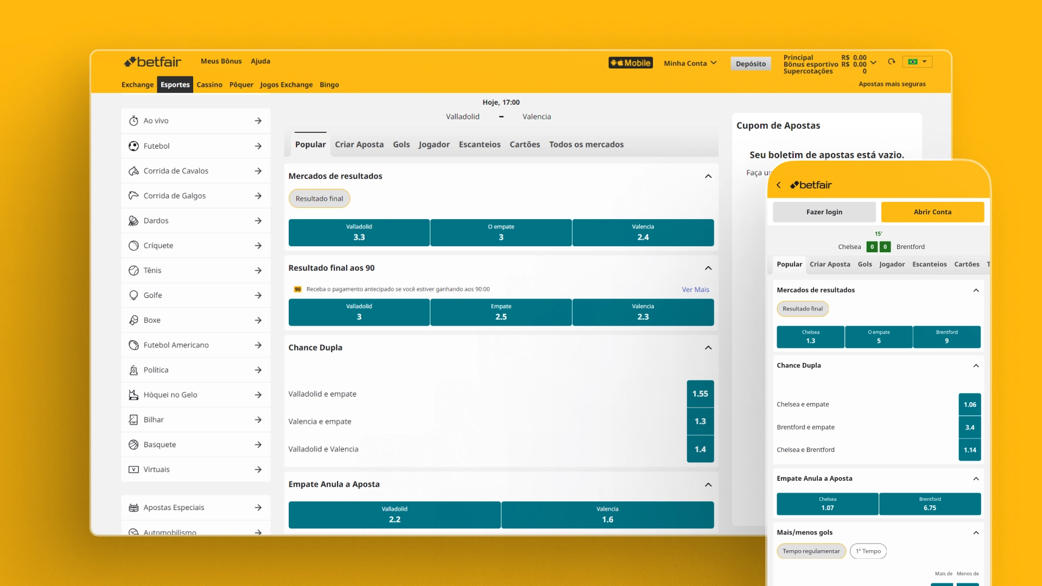This screenshot has width=1042, height=586.
Task: Collapse Resultado final aos 90 section
Action: pos(708,268)
